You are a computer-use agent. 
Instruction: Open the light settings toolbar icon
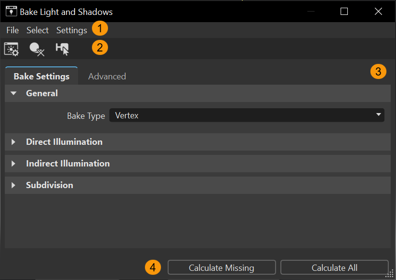[11, 49]
